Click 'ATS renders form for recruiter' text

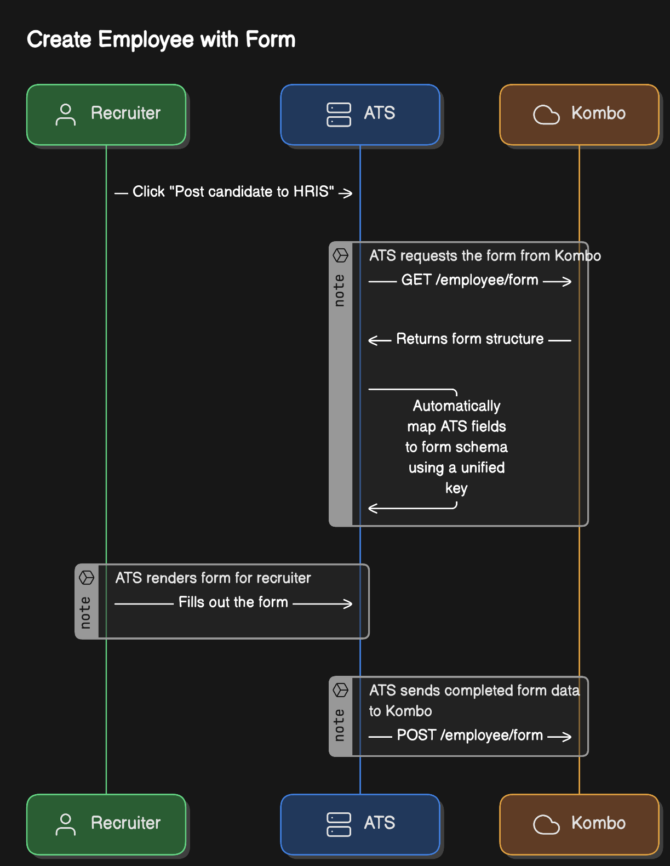tap(213, 578)
